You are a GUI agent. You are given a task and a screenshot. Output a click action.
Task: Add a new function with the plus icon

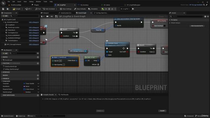click(38, 63)
